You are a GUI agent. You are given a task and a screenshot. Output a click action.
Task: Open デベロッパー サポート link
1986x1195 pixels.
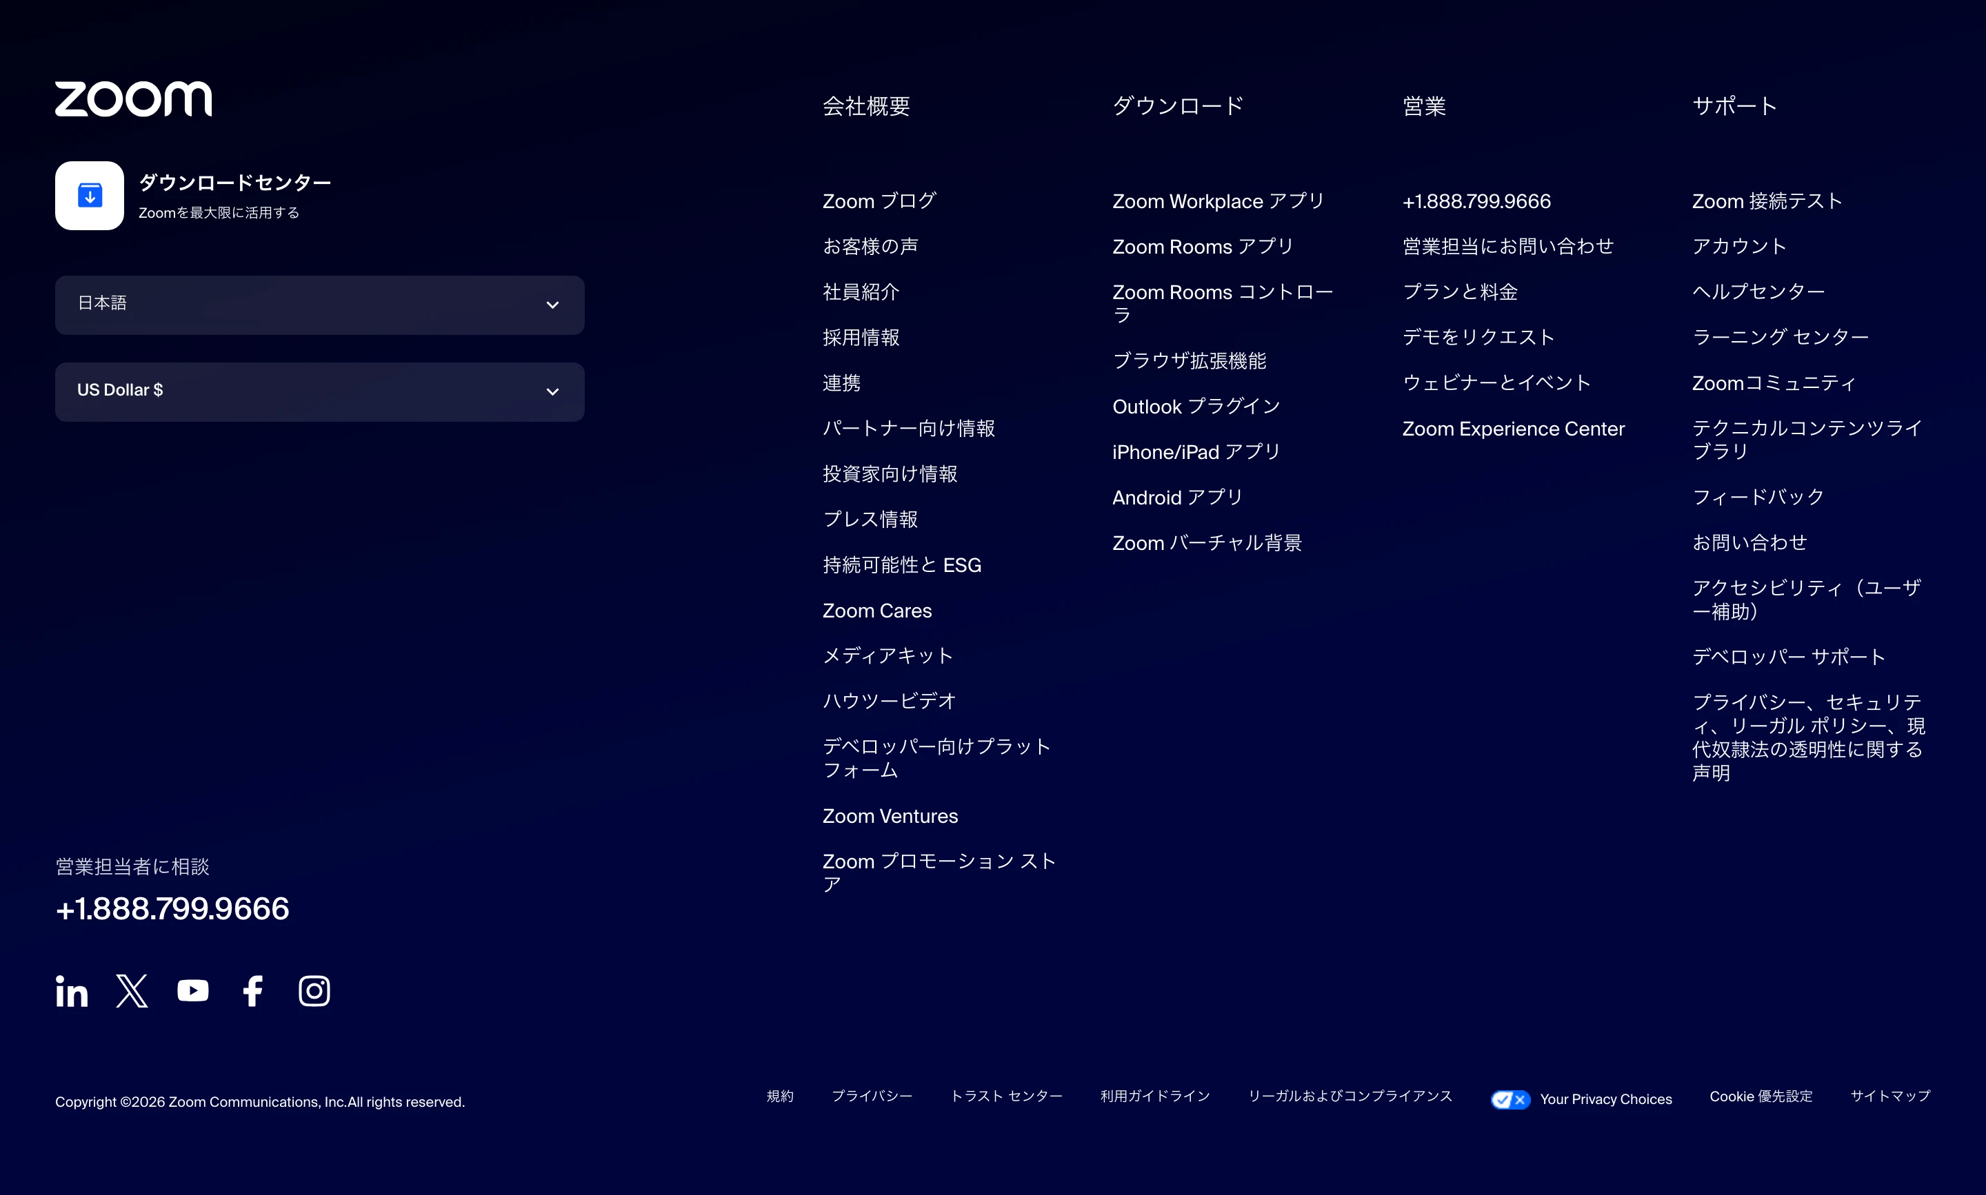[x=1789, y=657]
